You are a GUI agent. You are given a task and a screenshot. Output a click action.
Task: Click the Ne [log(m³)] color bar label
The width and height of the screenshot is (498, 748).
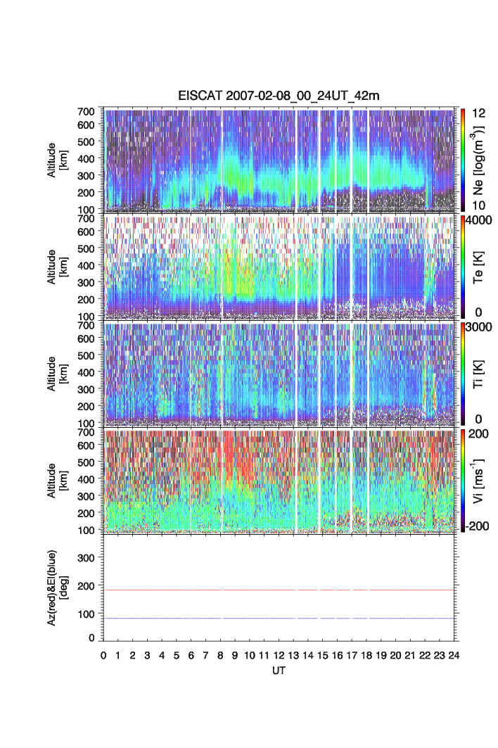pyautogui.click(x=480, y=159)
